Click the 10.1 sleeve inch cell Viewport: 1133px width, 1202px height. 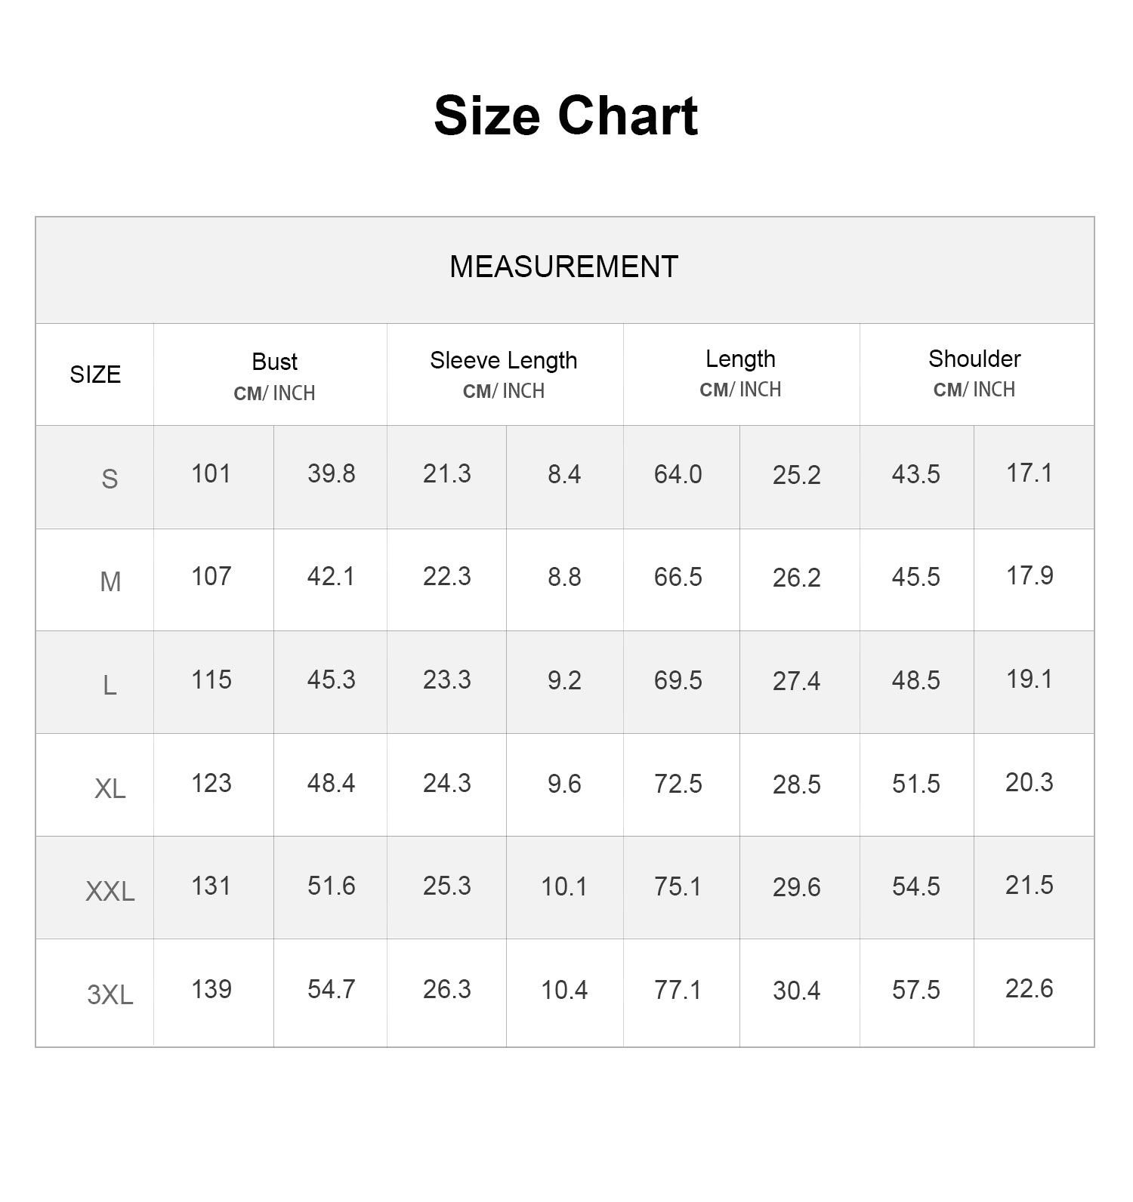(565, 887)
